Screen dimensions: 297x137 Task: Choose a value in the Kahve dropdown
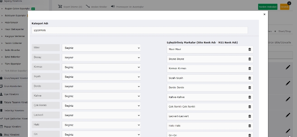[101, 96]
